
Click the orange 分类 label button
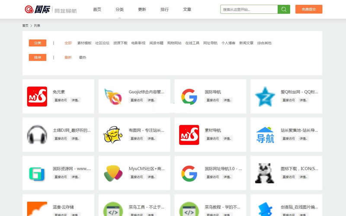[x=38, y=43]
